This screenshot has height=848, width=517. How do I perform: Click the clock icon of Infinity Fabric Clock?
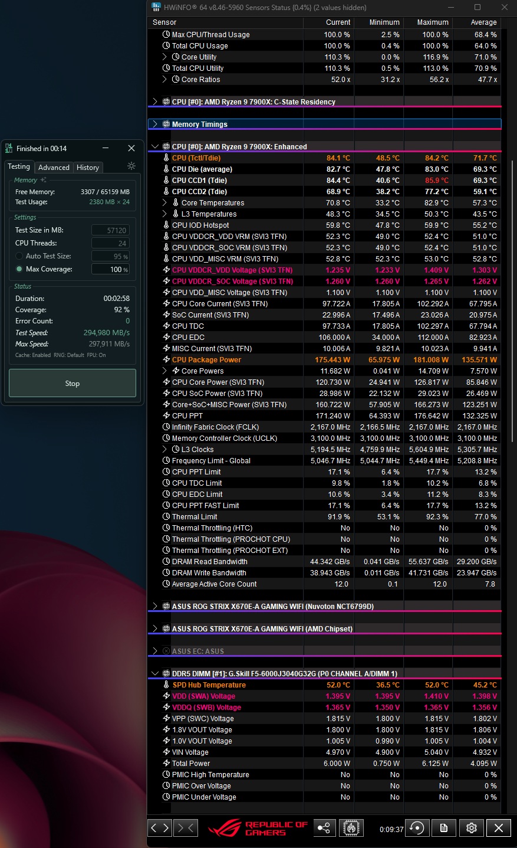pos(166,427)
